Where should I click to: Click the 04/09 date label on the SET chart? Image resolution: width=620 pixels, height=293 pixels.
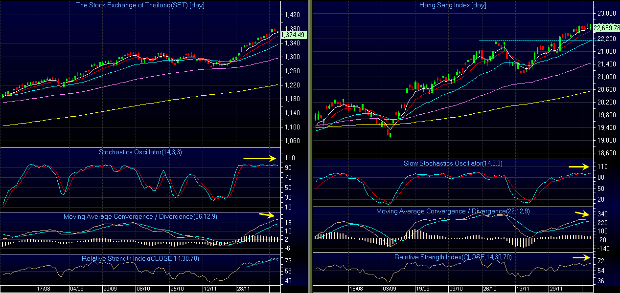[x=77, y=289]
